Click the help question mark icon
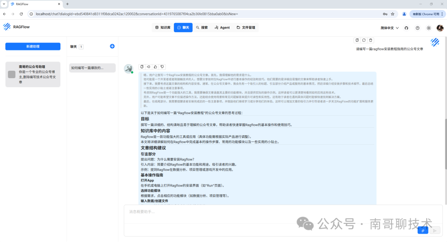Image resolution: width=447 pixels, height=242 pixels. pos(417,28)
